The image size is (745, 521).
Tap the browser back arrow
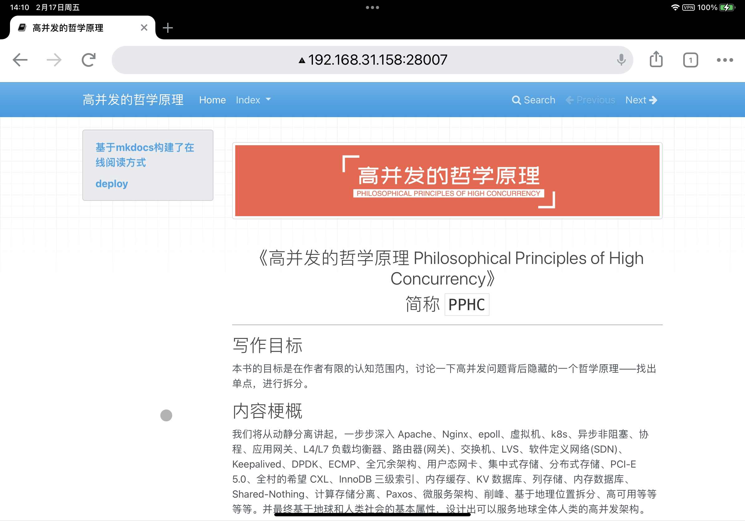pos(20,60)
